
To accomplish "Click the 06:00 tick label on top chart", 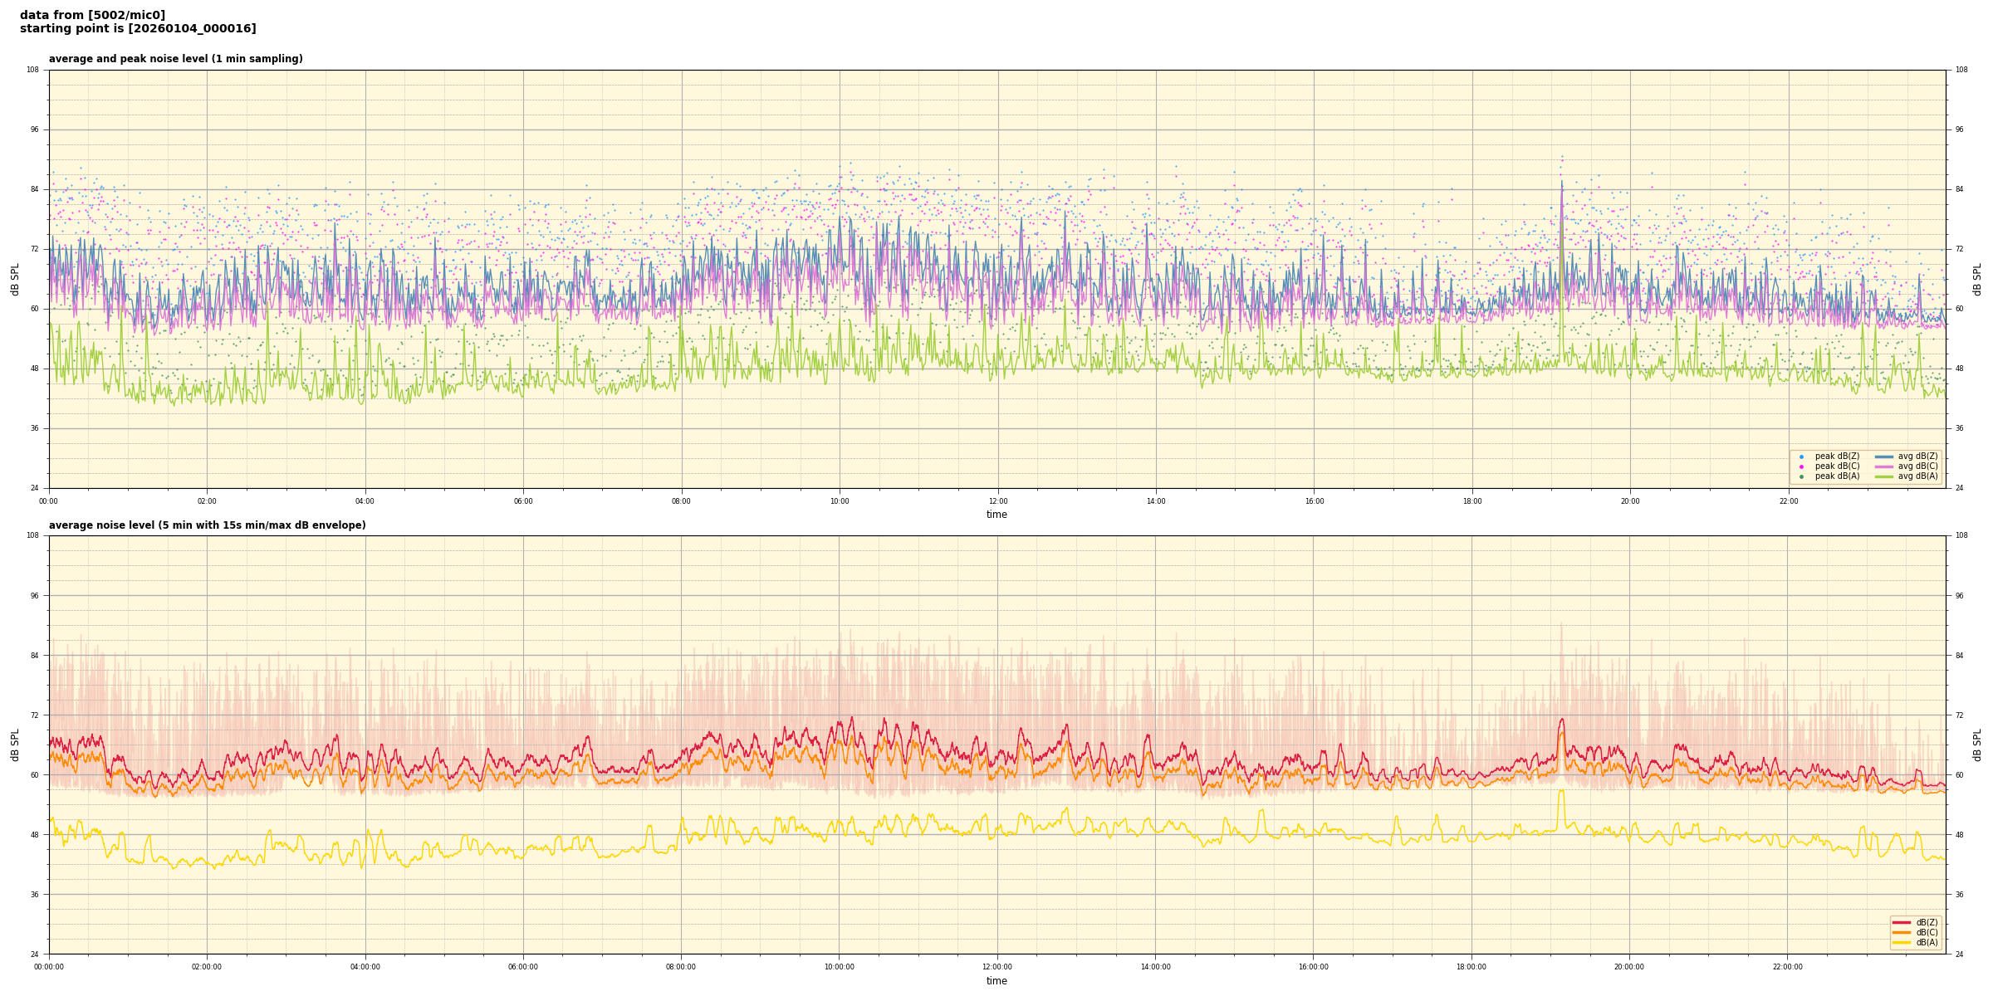I will [523, 501].
